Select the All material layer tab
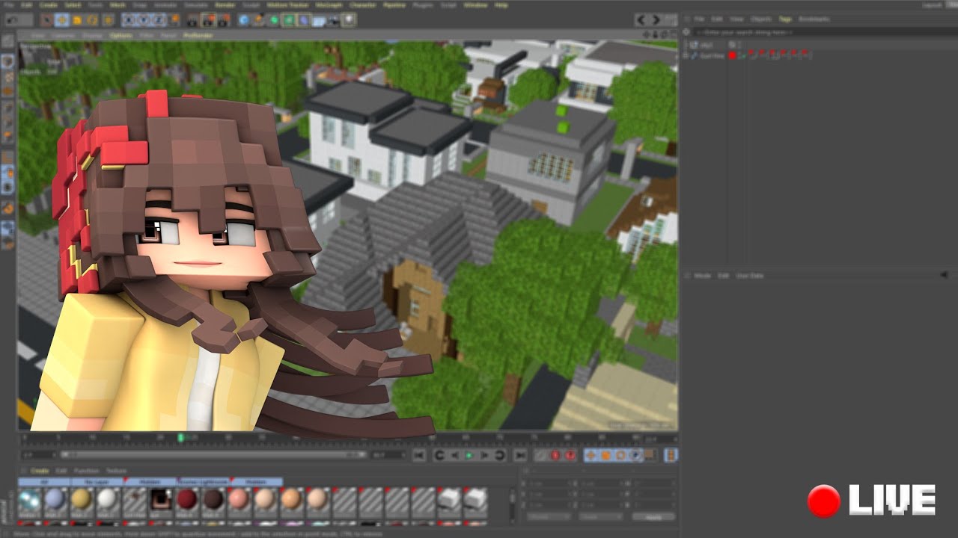The width and height of the screenshot is (958, 538). tap(43, 482)
